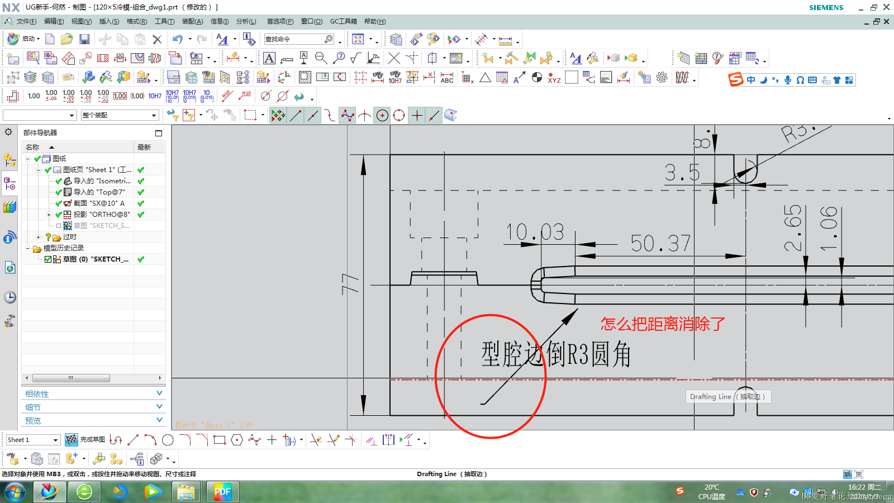Click the Fit view icon
The width and height of the screenshot is (894, 503).
pyautogui.click(x=358, y=39)
